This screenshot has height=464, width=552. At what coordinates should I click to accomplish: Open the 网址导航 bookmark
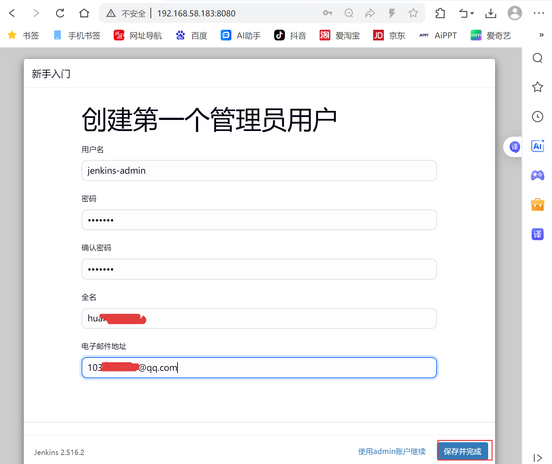[x=138, y=35]
